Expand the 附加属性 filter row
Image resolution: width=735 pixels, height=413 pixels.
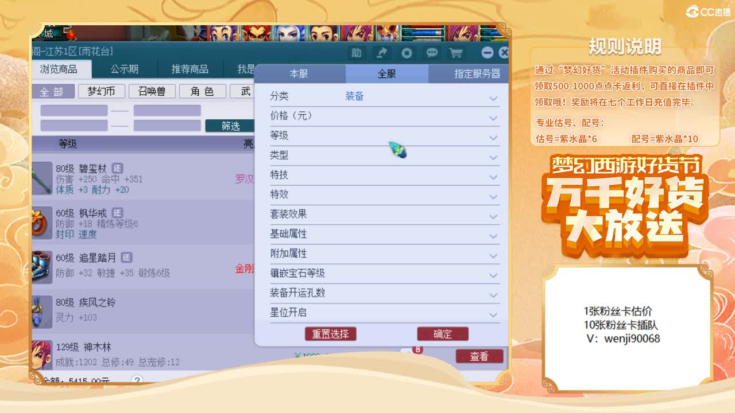pos(493,256)
